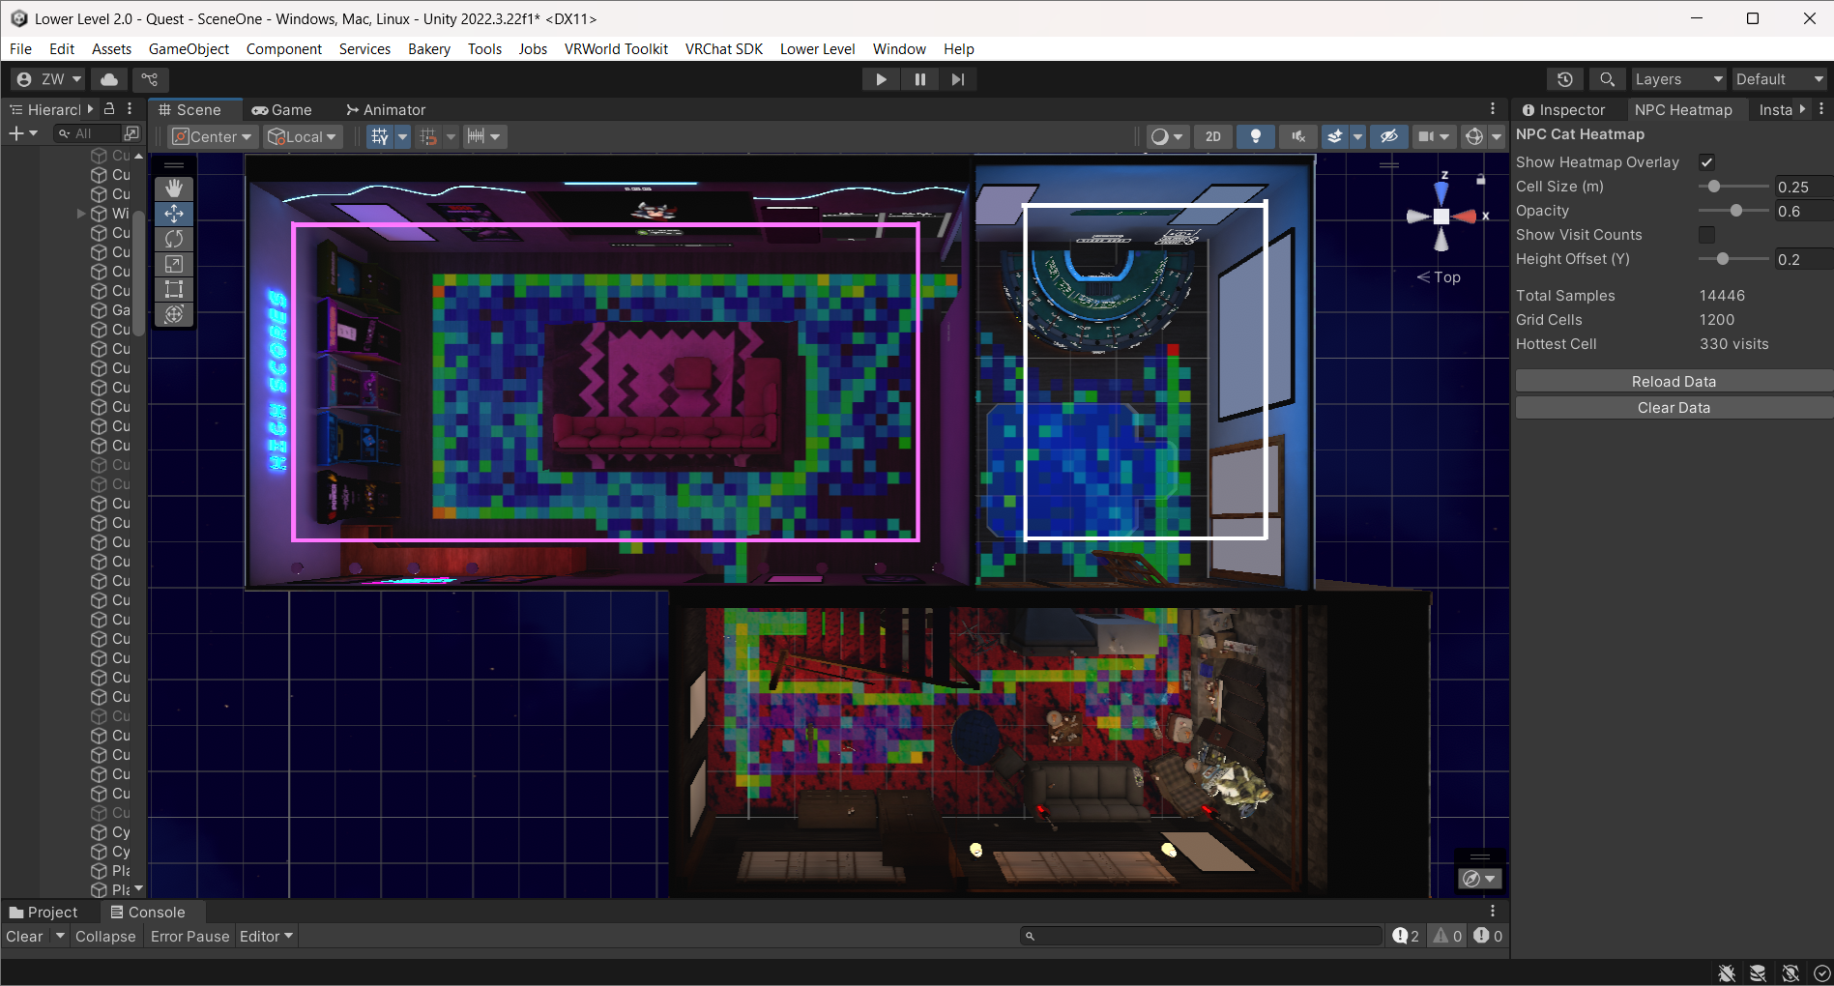Click the Step frame button
This screenshot has width=1834, height=986.
pos(957,79)
